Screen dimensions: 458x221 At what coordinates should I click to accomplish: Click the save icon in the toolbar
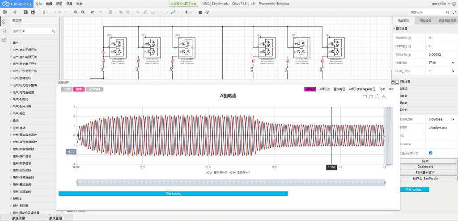pos(25,12)
